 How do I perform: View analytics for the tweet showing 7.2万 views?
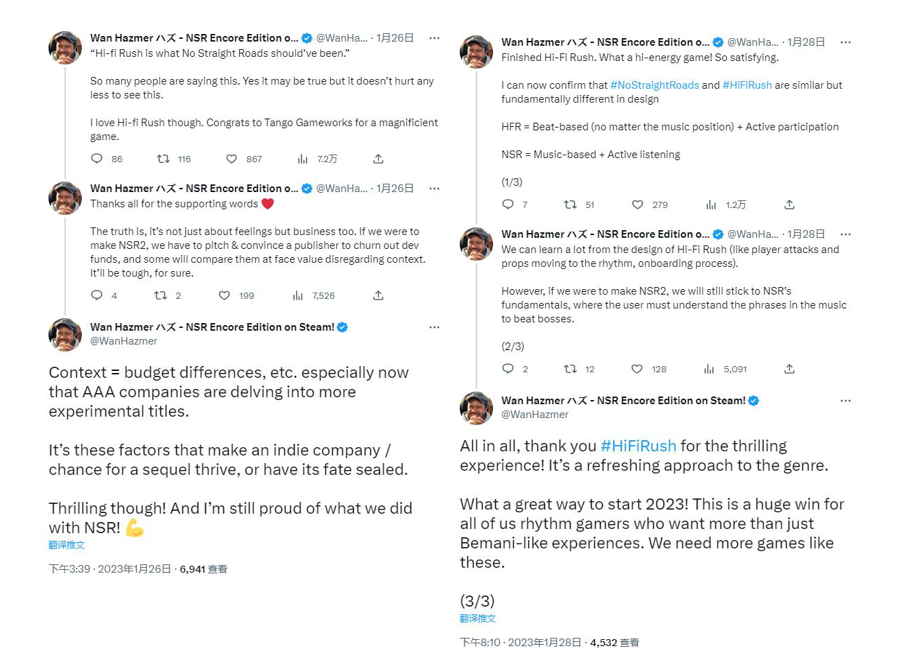(x=302, y=159)
